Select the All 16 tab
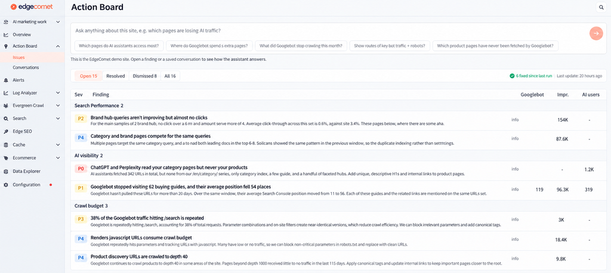This screenshot has width=611, height=273. (x=170, y=76)
